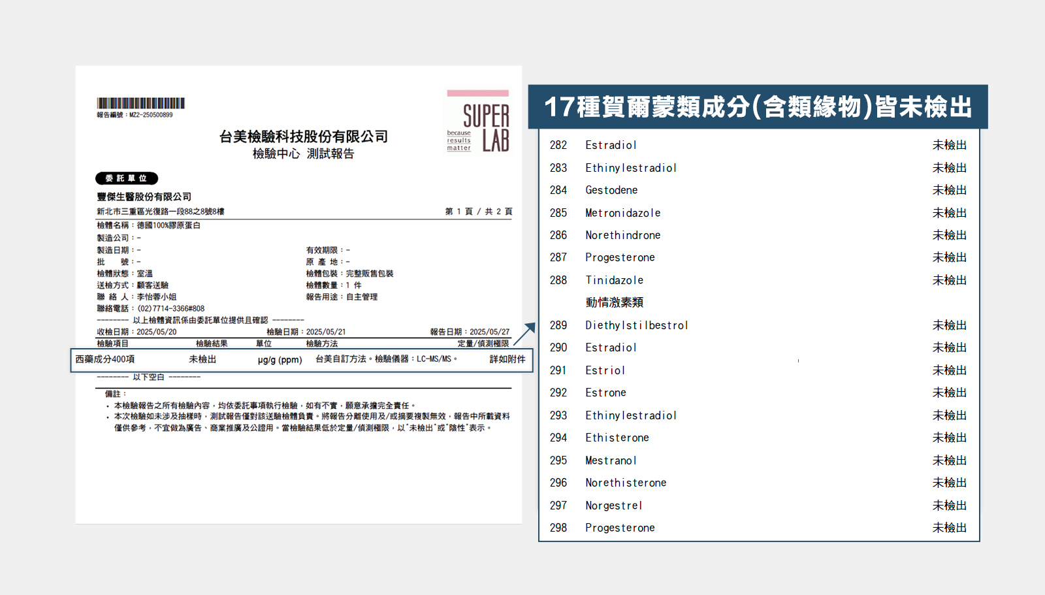Click the 委託單位 black badge label
The image size is (1045, 595).
click(x=127, y=178)
